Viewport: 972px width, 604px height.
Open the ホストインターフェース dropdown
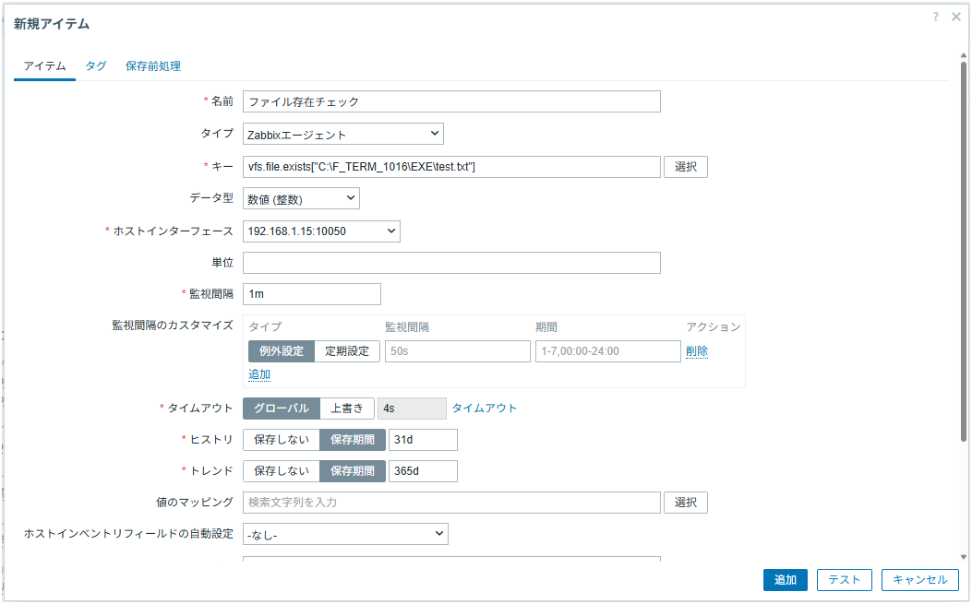[321, 231]
